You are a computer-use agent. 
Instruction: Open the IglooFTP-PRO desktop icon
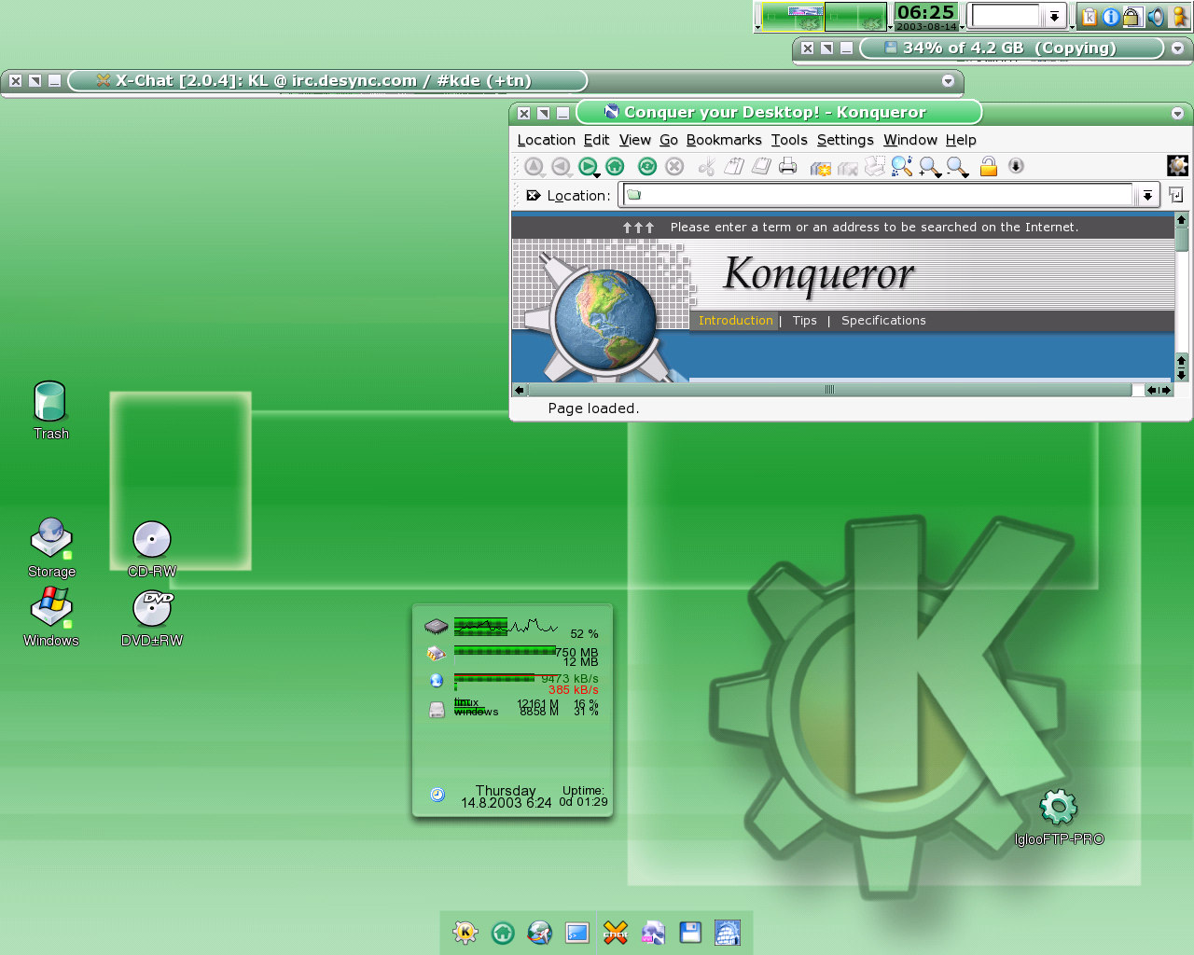[1059, 818]
